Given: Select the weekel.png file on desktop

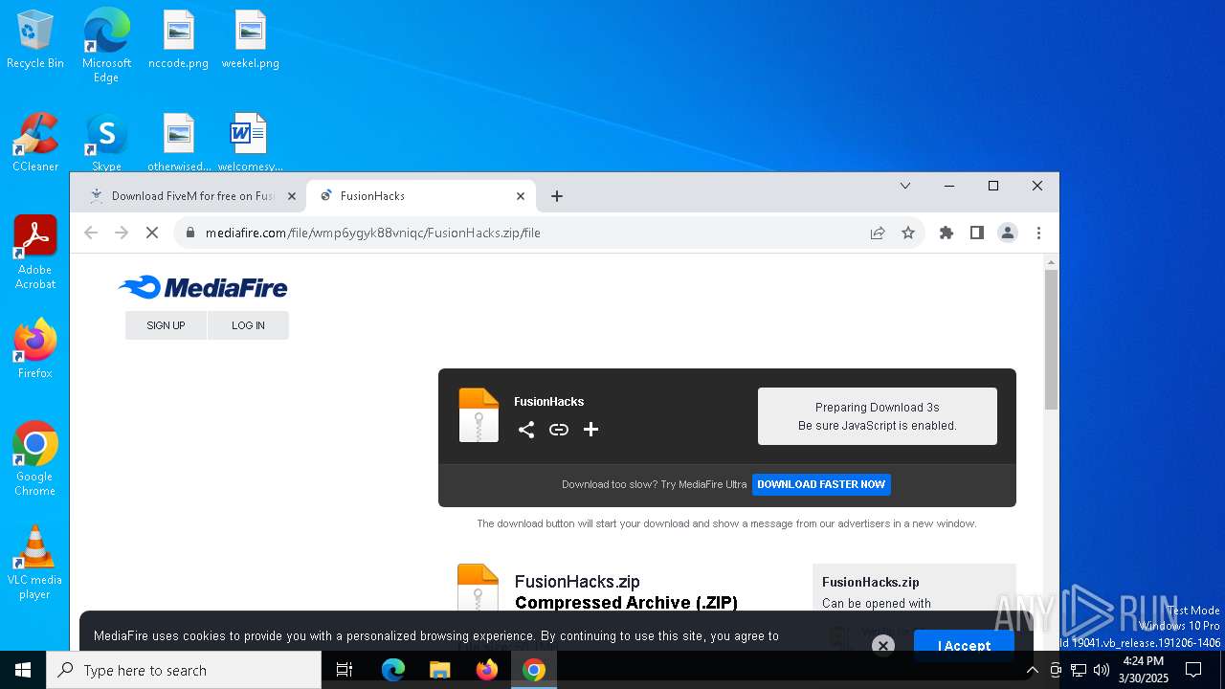Looking at the screenshot, I should click(x=250, y=40).
